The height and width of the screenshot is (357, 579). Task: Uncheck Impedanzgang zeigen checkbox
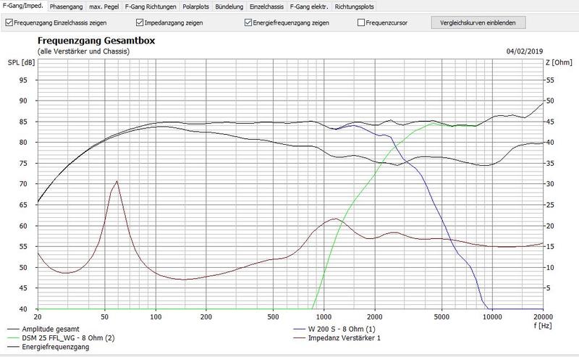(x=140, y=22)
